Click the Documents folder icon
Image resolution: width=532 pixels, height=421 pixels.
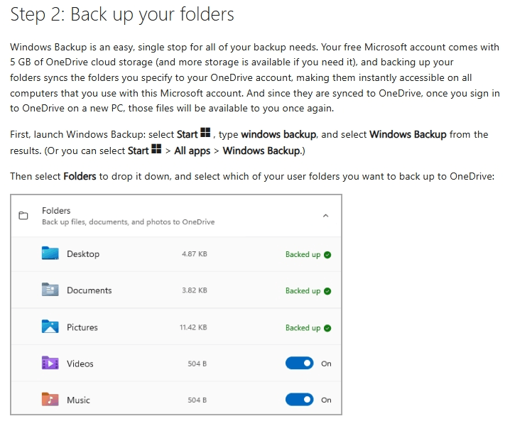[50, 290]
